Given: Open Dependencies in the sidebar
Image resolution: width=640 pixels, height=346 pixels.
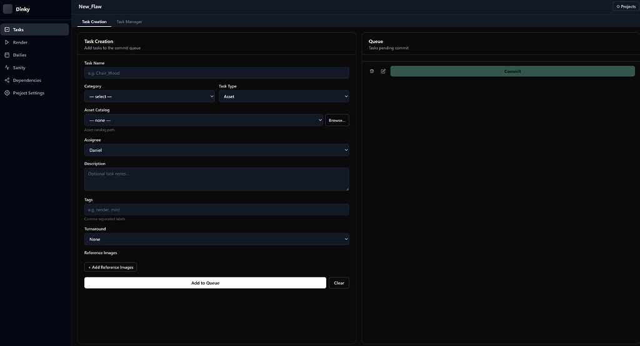Looking at the screenshot, I should coord(35,80).
